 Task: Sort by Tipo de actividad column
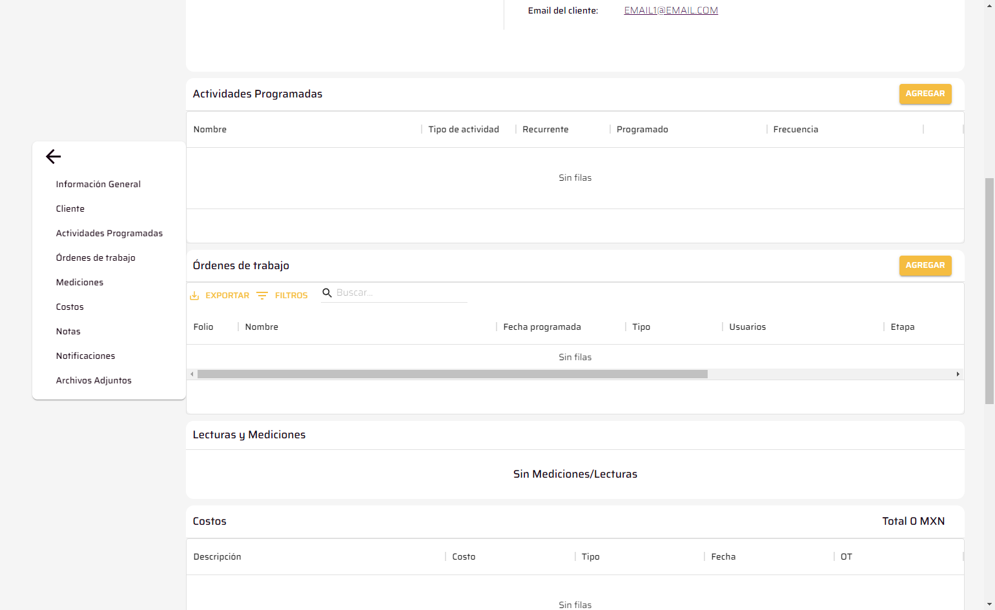click(464, 129)
